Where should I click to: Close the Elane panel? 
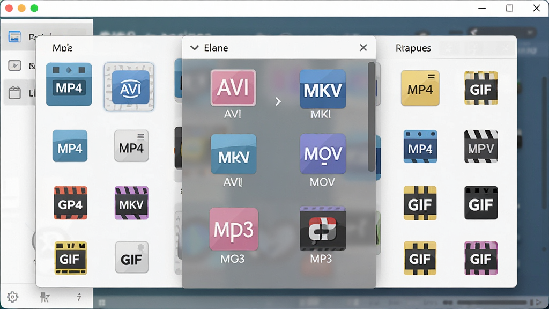pyautogui.click(x=363, y=47)
